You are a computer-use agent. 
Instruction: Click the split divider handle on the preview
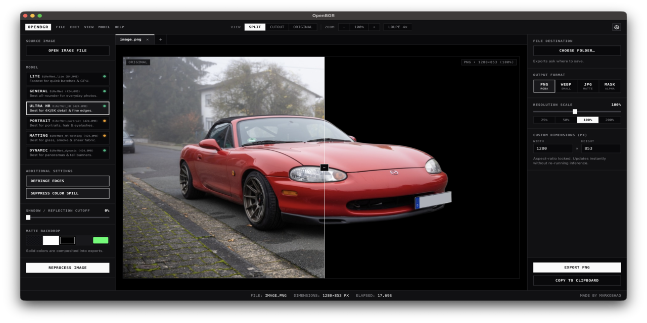[x=325, y=168]
